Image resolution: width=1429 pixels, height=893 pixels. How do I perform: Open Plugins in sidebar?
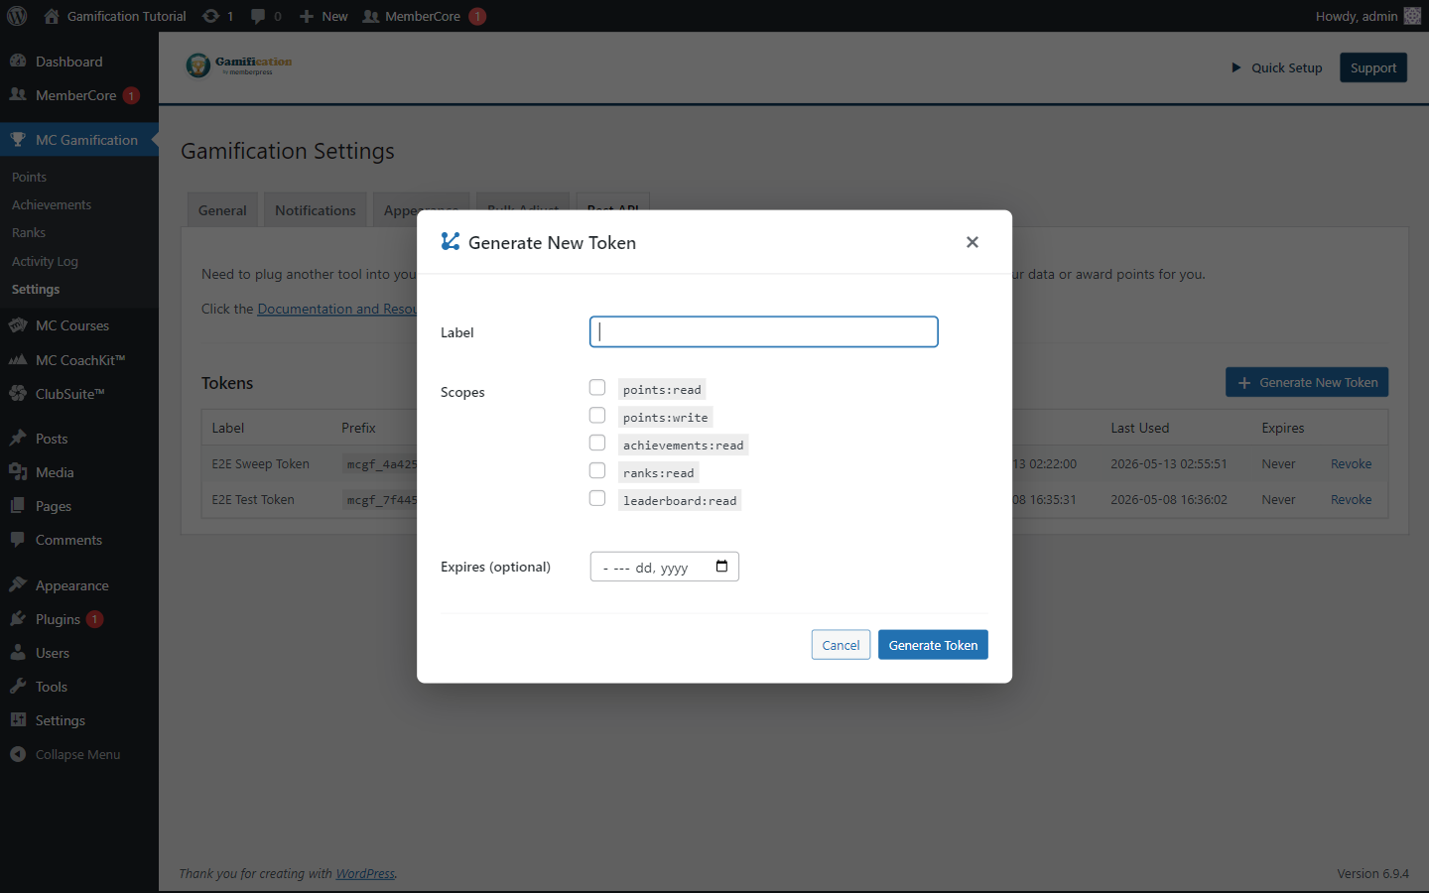(x=79, y=619)
